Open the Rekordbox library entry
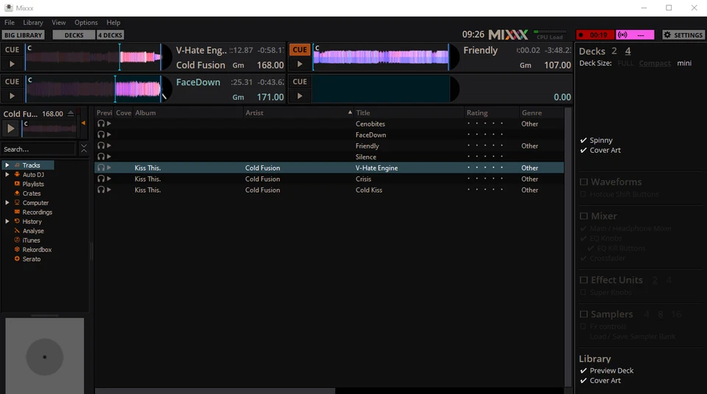 (x=37, y=249)
